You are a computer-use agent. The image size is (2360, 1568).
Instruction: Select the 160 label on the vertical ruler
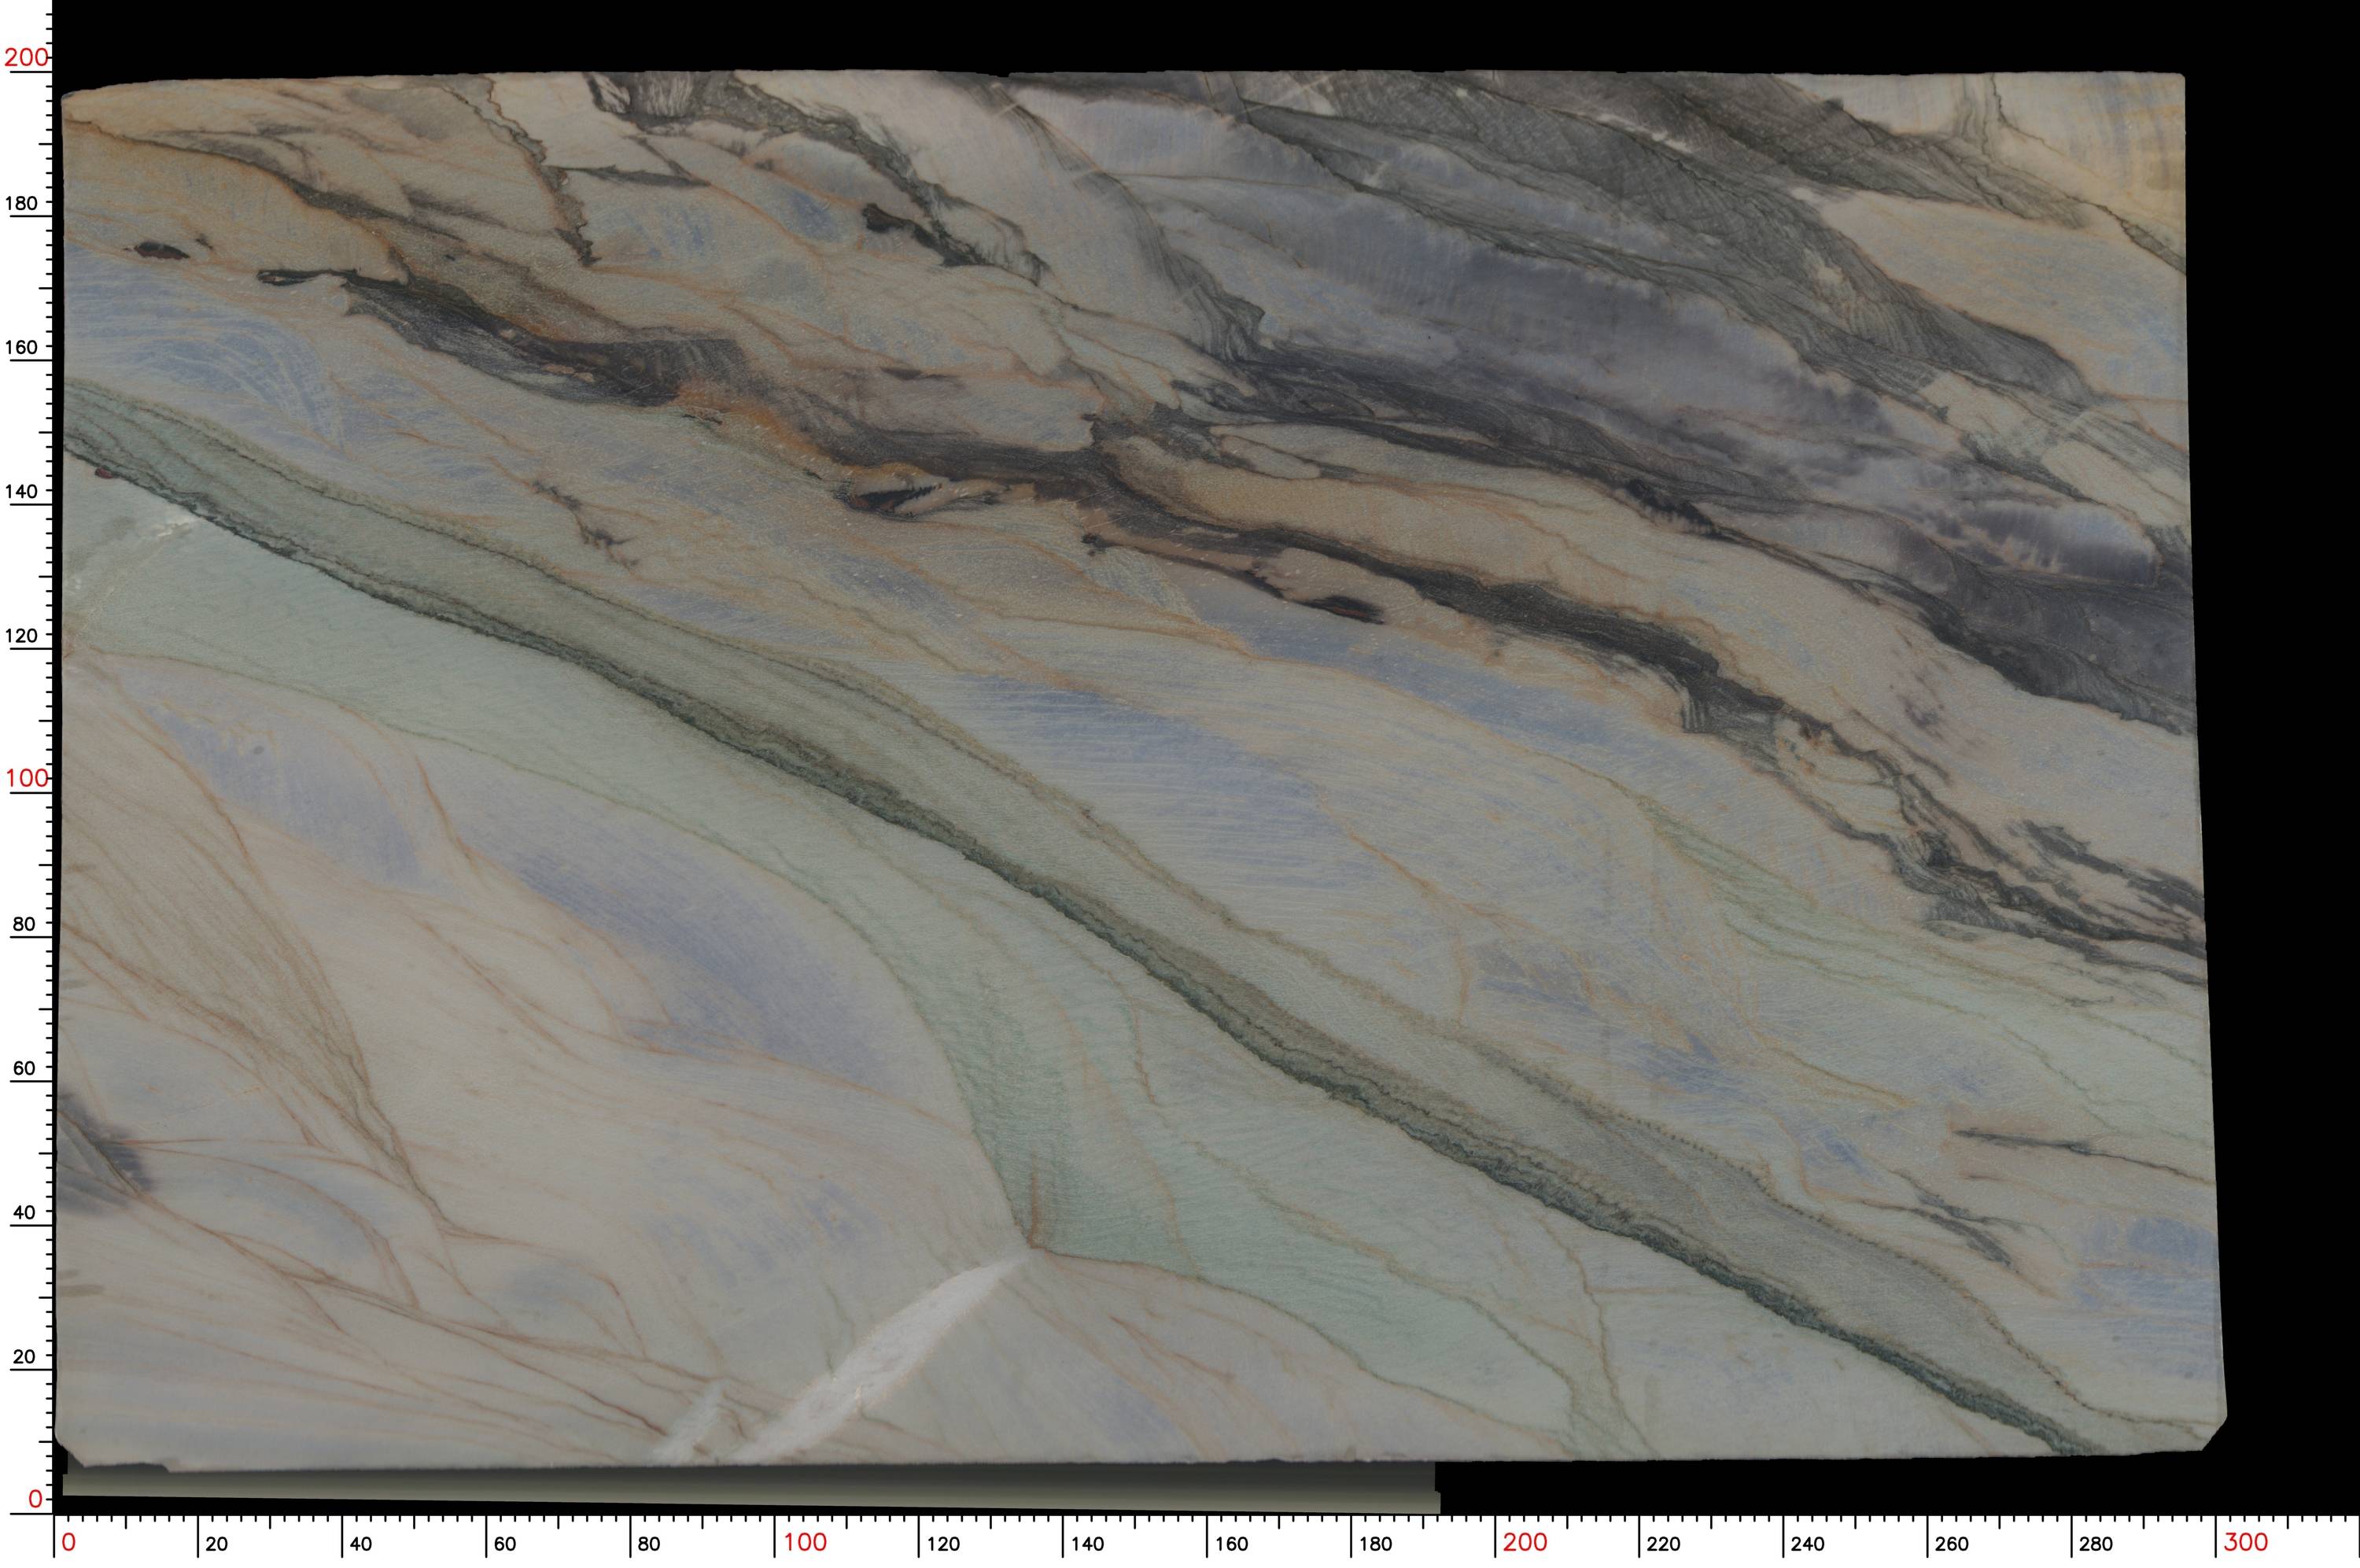click(x=22, y=347)
